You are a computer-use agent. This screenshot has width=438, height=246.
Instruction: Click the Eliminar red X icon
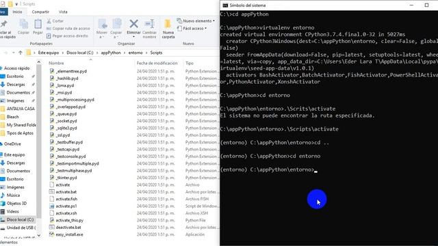coord(134,24)
